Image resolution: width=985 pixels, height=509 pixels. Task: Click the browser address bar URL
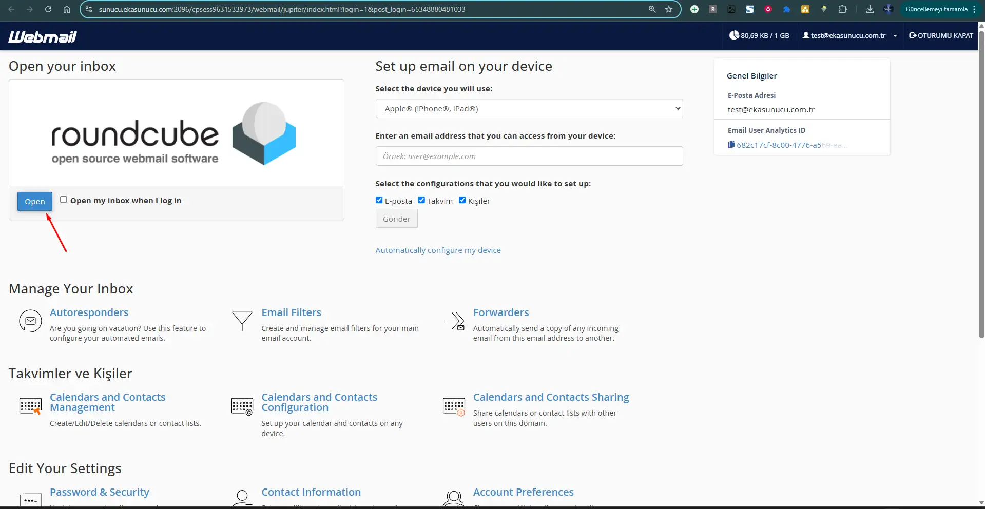tap(282, 9)
